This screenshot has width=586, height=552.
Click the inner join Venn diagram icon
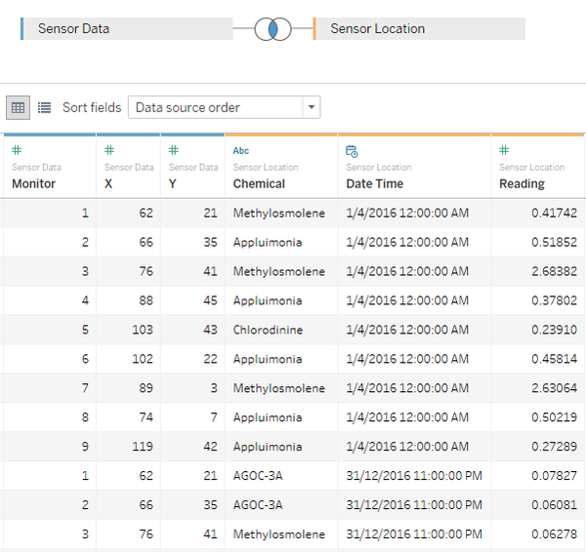pos(273,29)
